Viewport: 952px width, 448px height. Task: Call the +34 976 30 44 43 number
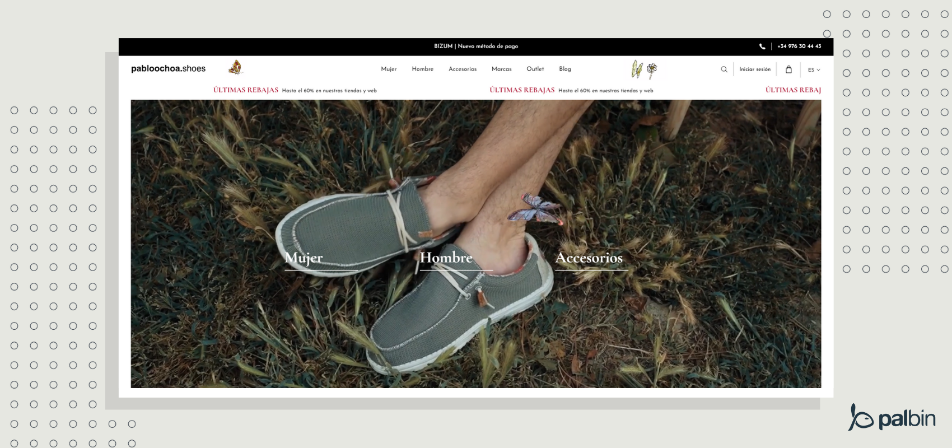pyautogui.click(x=799, y=46)
